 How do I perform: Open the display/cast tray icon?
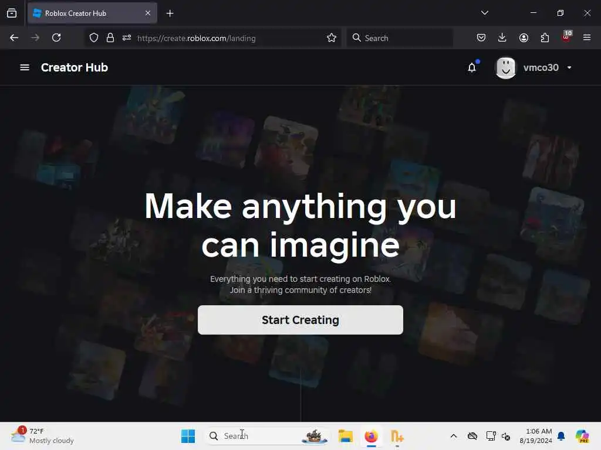(x=491, y=436)
